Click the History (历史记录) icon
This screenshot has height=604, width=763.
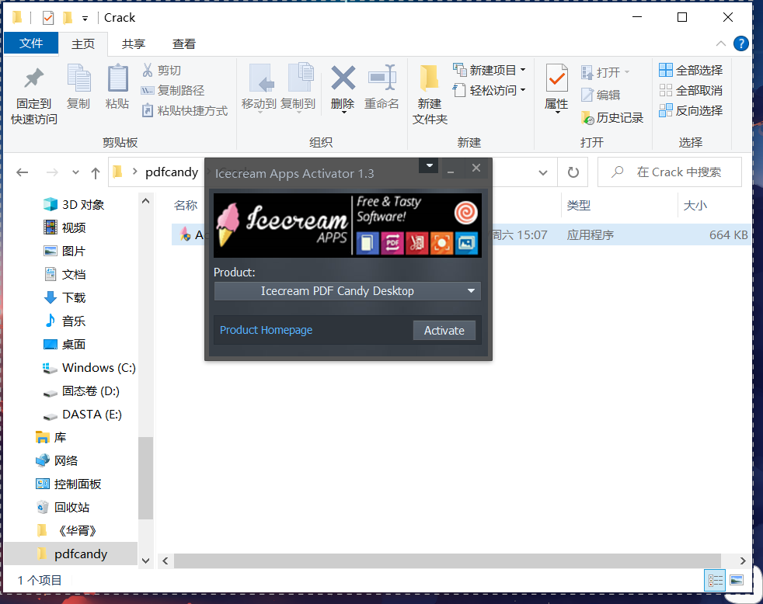click(x=588, y=118)
